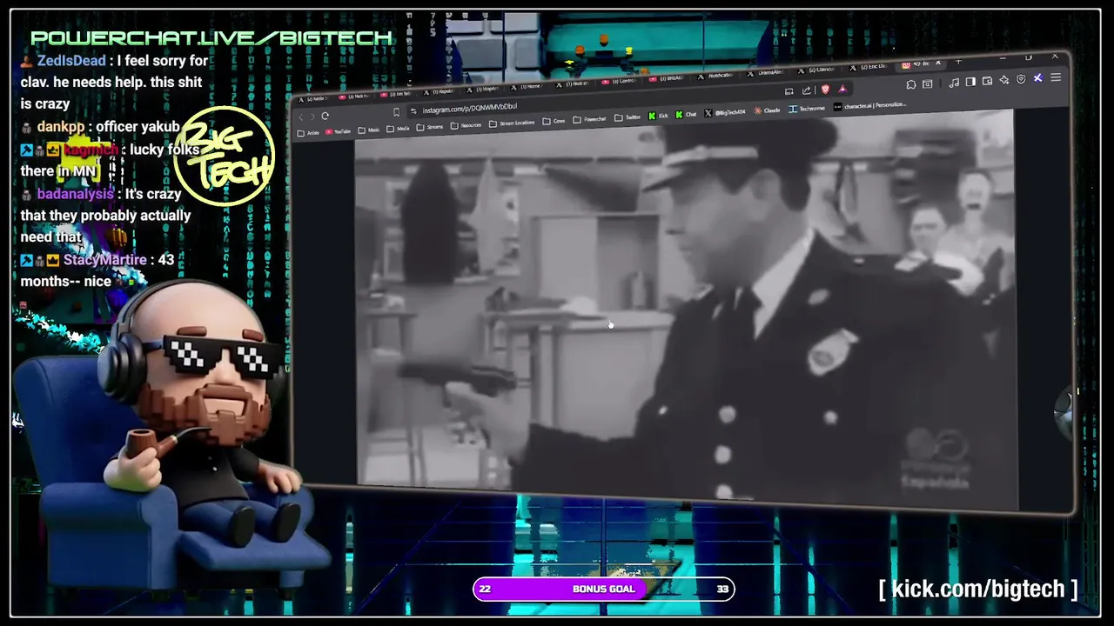Click the kick.com/bigtech text
The width and height of the screenshot is (1114, 626).
pos(978,589)
